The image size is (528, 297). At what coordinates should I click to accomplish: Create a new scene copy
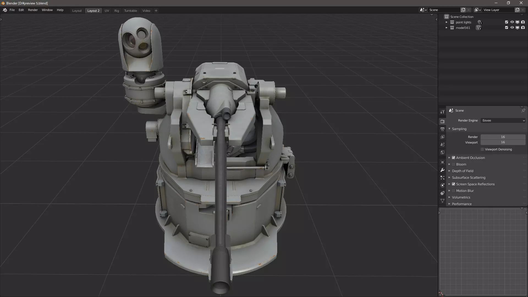click(463, 10)
